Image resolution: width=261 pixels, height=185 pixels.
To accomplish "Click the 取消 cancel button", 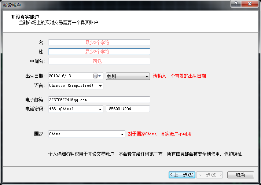I will pos(240,175).
